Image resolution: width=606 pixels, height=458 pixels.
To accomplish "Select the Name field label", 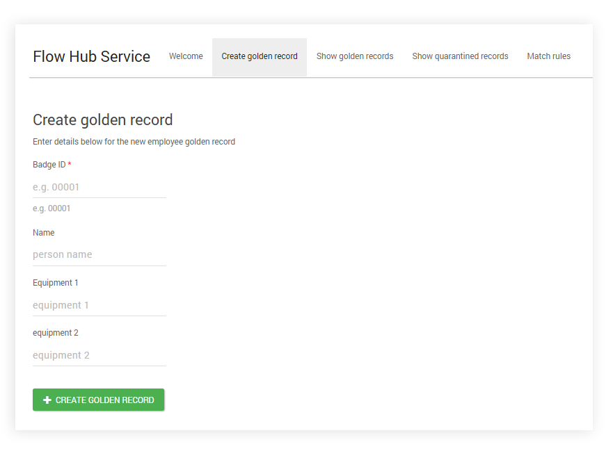I will (43, 232).
